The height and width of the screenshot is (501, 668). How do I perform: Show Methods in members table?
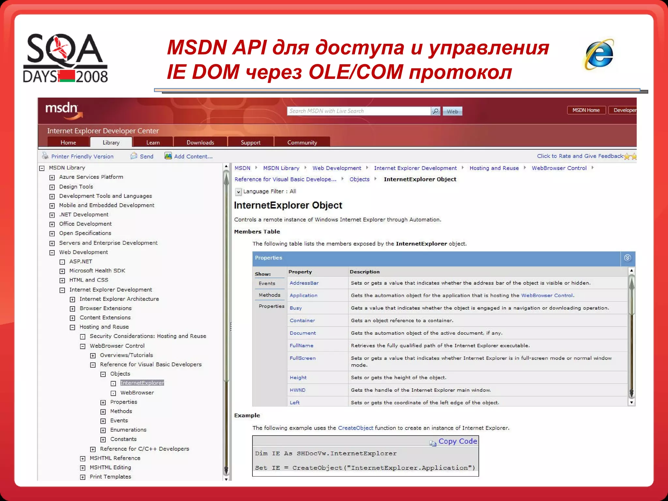(269, 295)
